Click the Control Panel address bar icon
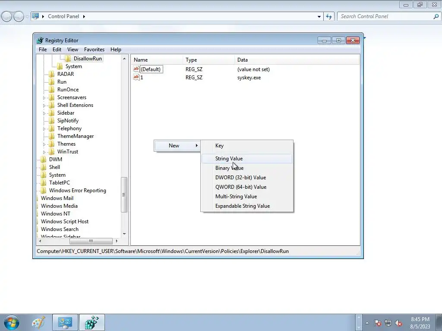 pyautogui.click(x=35, y=16)
